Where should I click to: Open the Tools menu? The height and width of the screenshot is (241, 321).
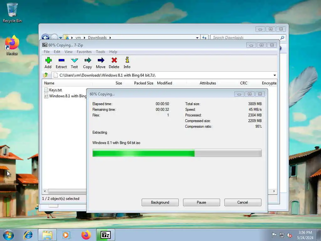coord(101,52)
